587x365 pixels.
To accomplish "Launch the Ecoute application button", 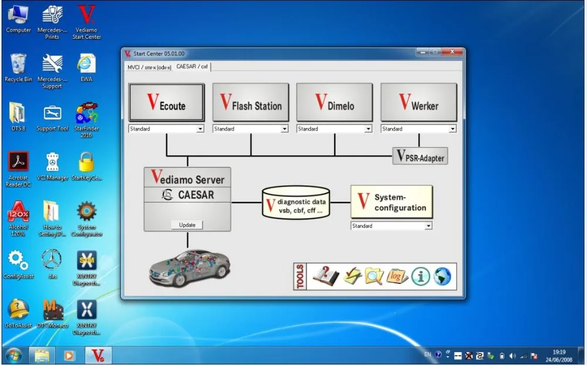I will point(167,102).
